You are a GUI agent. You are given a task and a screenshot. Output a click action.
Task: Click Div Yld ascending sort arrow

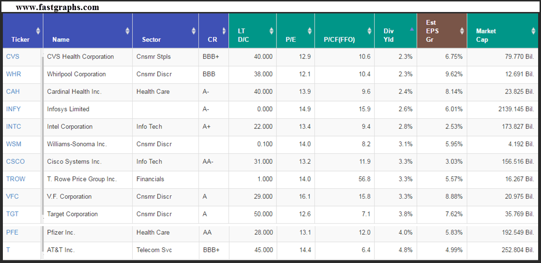click(x=412, y=29)
